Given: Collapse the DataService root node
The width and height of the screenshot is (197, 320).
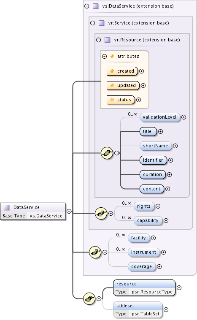Looking at the screenshot, I should (69, 211).
